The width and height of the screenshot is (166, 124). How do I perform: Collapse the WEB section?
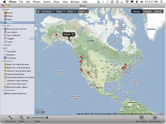coord(2,48)
